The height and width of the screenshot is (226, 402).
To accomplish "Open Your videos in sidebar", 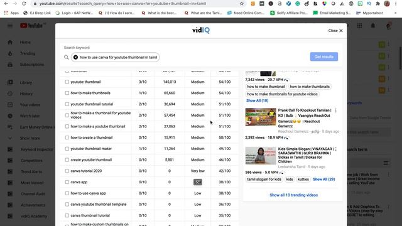I will click(x=30, y=105).
